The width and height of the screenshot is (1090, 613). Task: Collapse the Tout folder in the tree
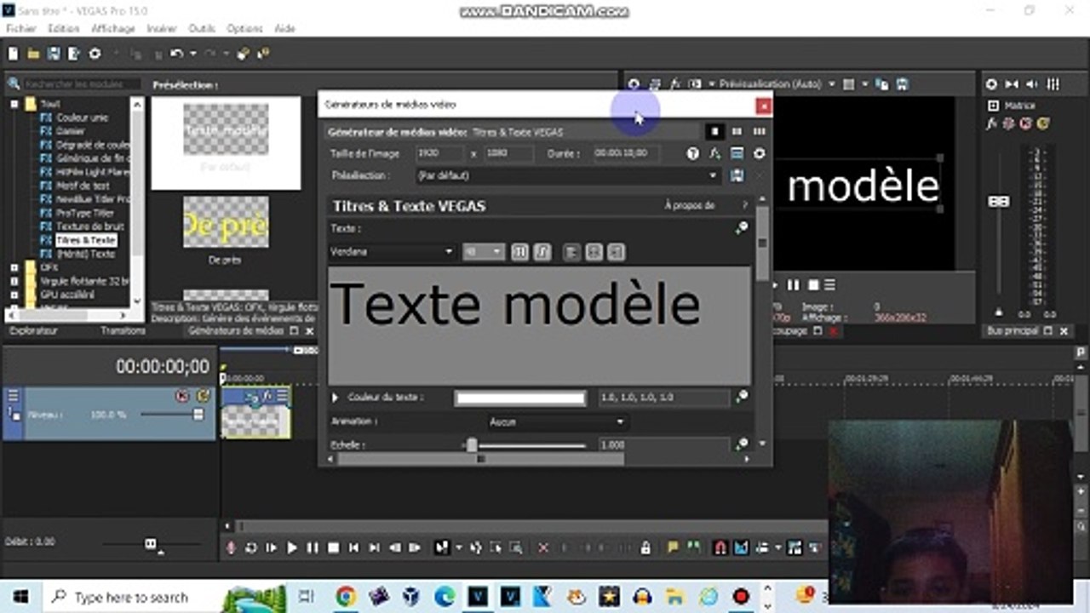14,104
